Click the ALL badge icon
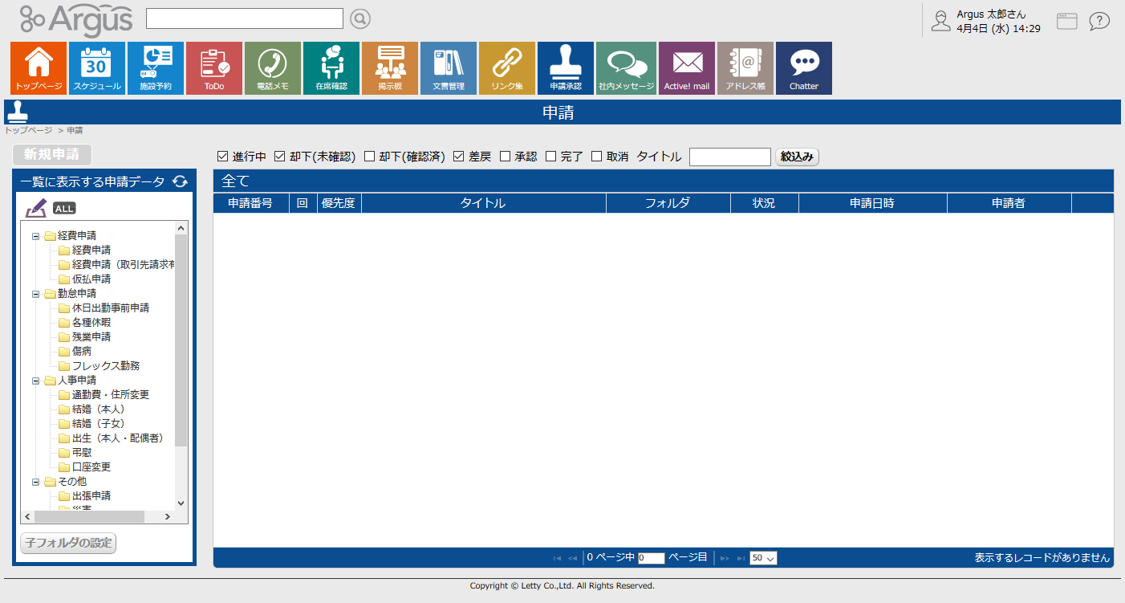Viewport: 1125px width, 603px height. 64,209
